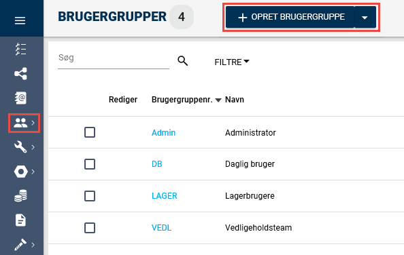Click the Navn column header
This screenshot has width=404, height=255.
click(235, 100)
